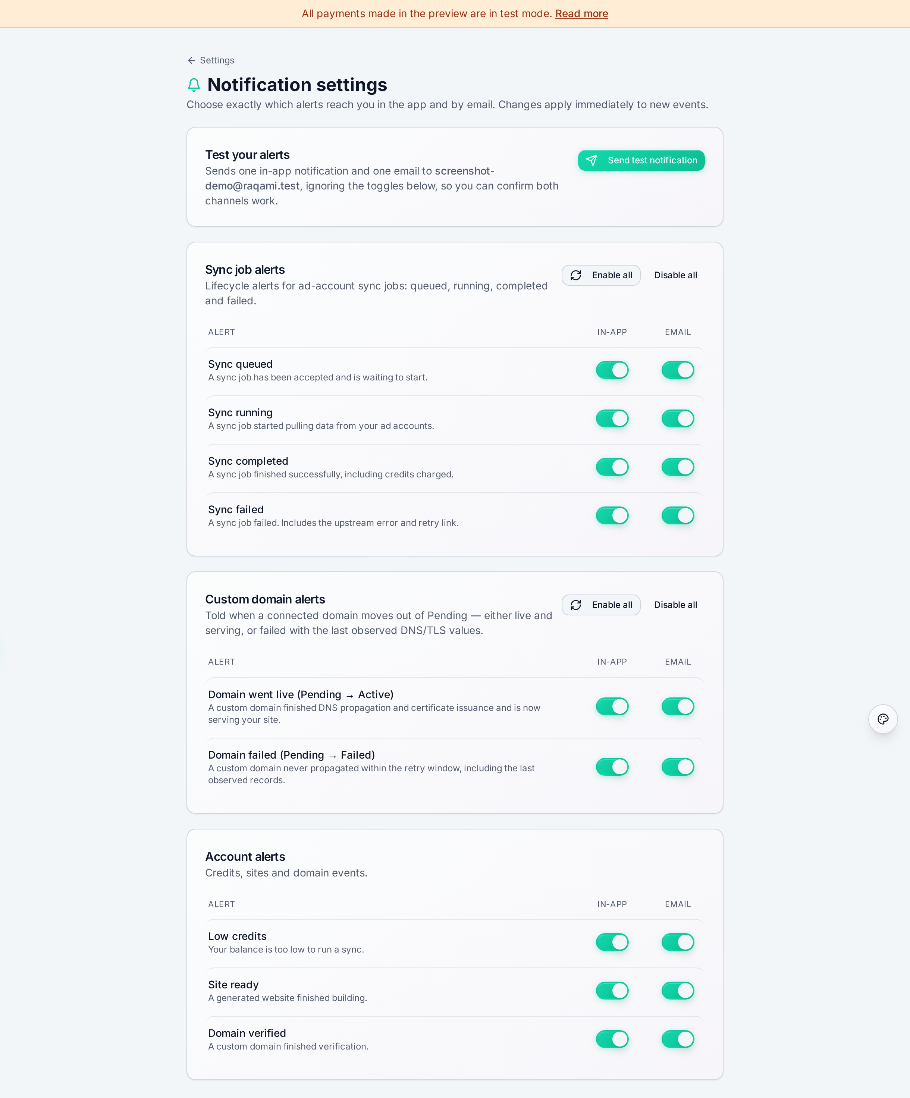Toggle Domain verified email alert
Image resolution: width=910 pixels, height=1098 pixels.
tap(678, 1039)
